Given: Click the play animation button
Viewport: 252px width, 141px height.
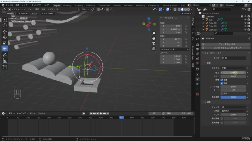Looking at the screenshot, I should (101, 114).
